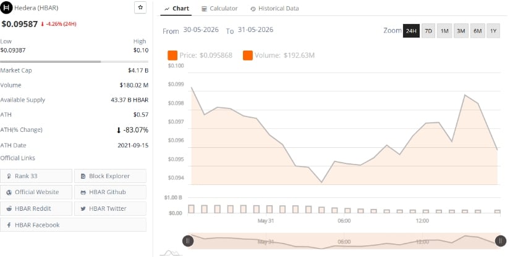This screenshot has height=257, width=510.
Task: Click the Volume value $180.02 M
Action: [134, 85]
